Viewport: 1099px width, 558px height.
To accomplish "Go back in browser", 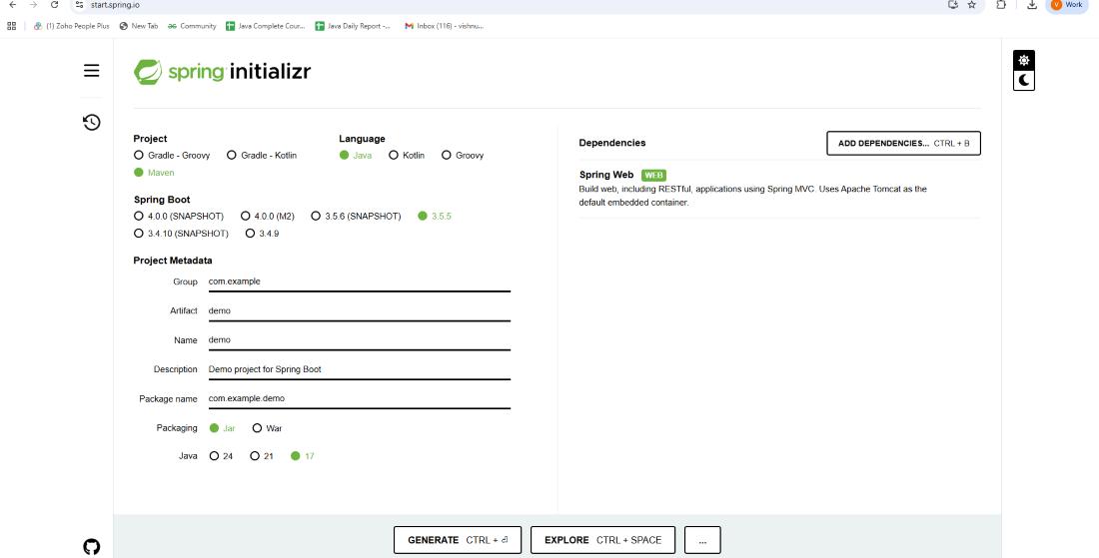I will pos(13,5).
